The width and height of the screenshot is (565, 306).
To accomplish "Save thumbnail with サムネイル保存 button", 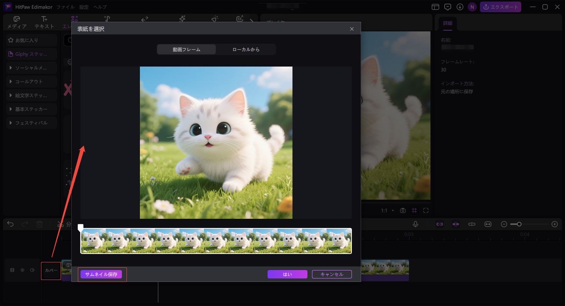I will (x=101, y=274).
